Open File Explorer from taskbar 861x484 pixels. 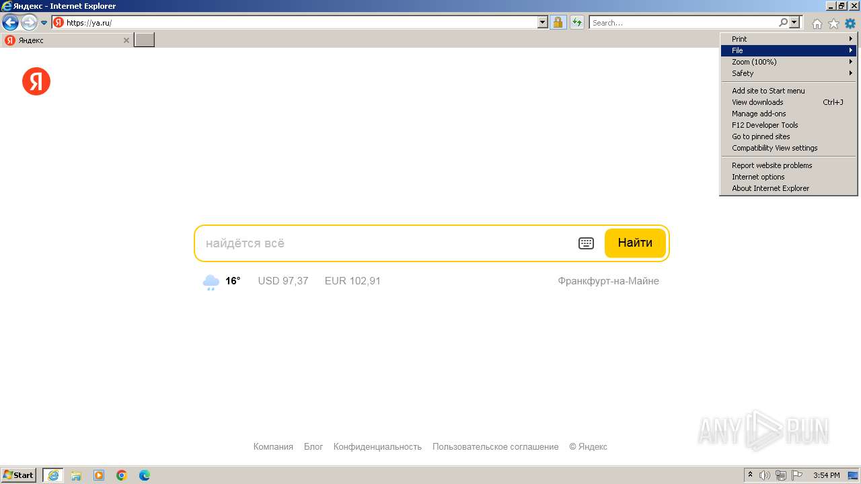(x=76, y=475)
